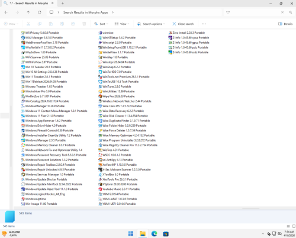Open the Sort dropdown
Screen dimensions: 296x238
point(101,24)
